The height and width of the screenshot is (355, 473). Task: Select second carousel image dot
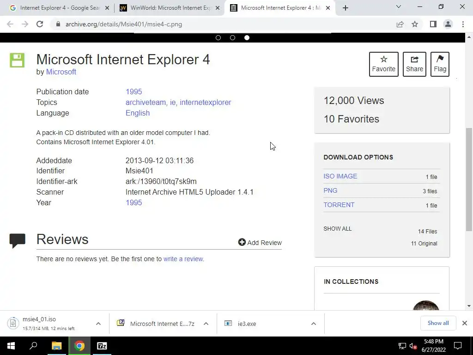[233, 38]
